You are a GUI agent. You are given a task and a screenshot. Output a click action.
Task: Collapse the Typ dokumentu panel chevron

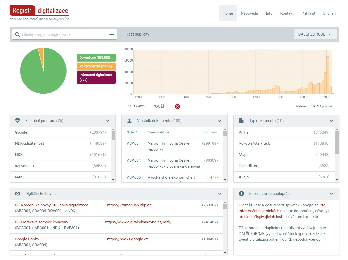(x=332, y=121)
